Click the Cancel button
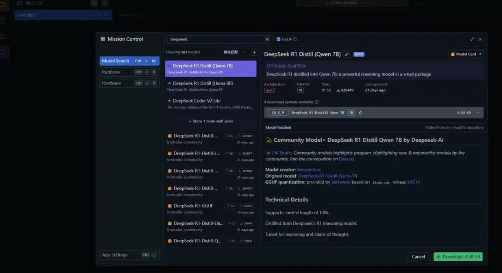The image size is (502, 273). click(418, 257)
